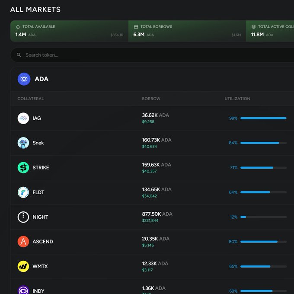Click the FLDT 64% utilization bar
This screenshot has height=294, width=294.
pos(263,192)
